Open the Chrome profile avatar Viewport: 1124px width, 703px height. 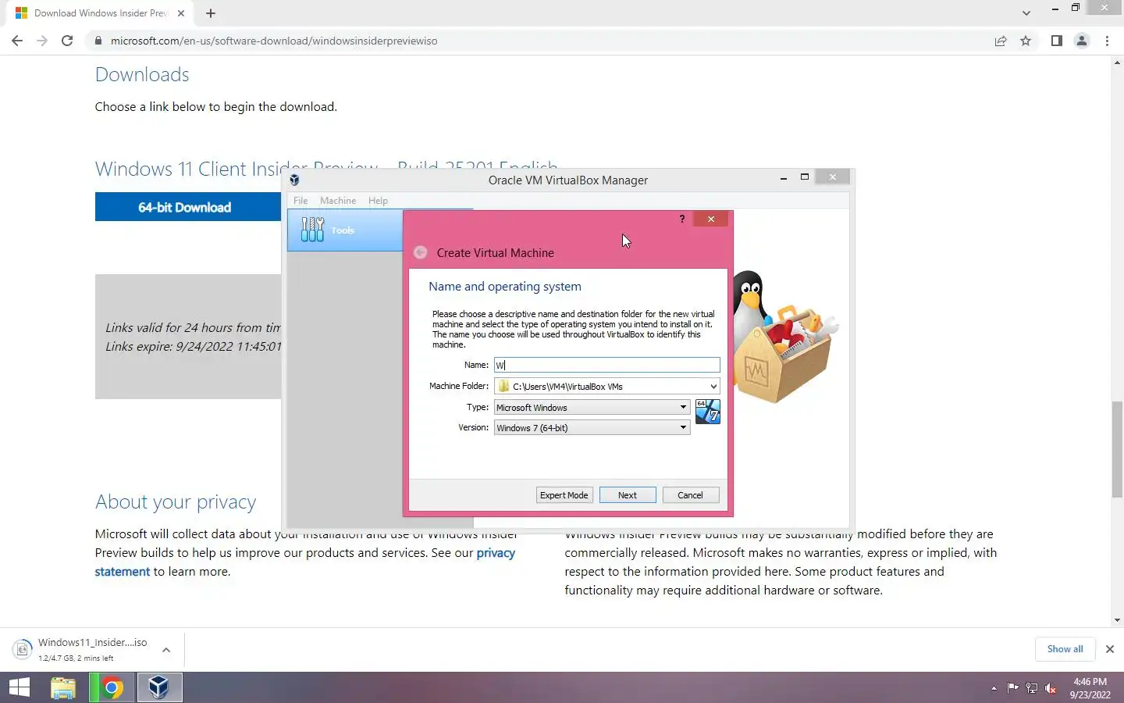(x=1082, y=41)
